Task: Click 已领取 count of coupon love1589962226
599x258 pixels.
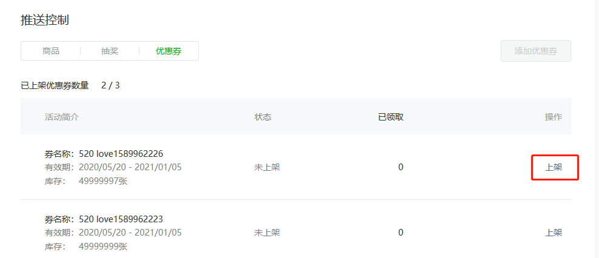Action: (400, 167)
